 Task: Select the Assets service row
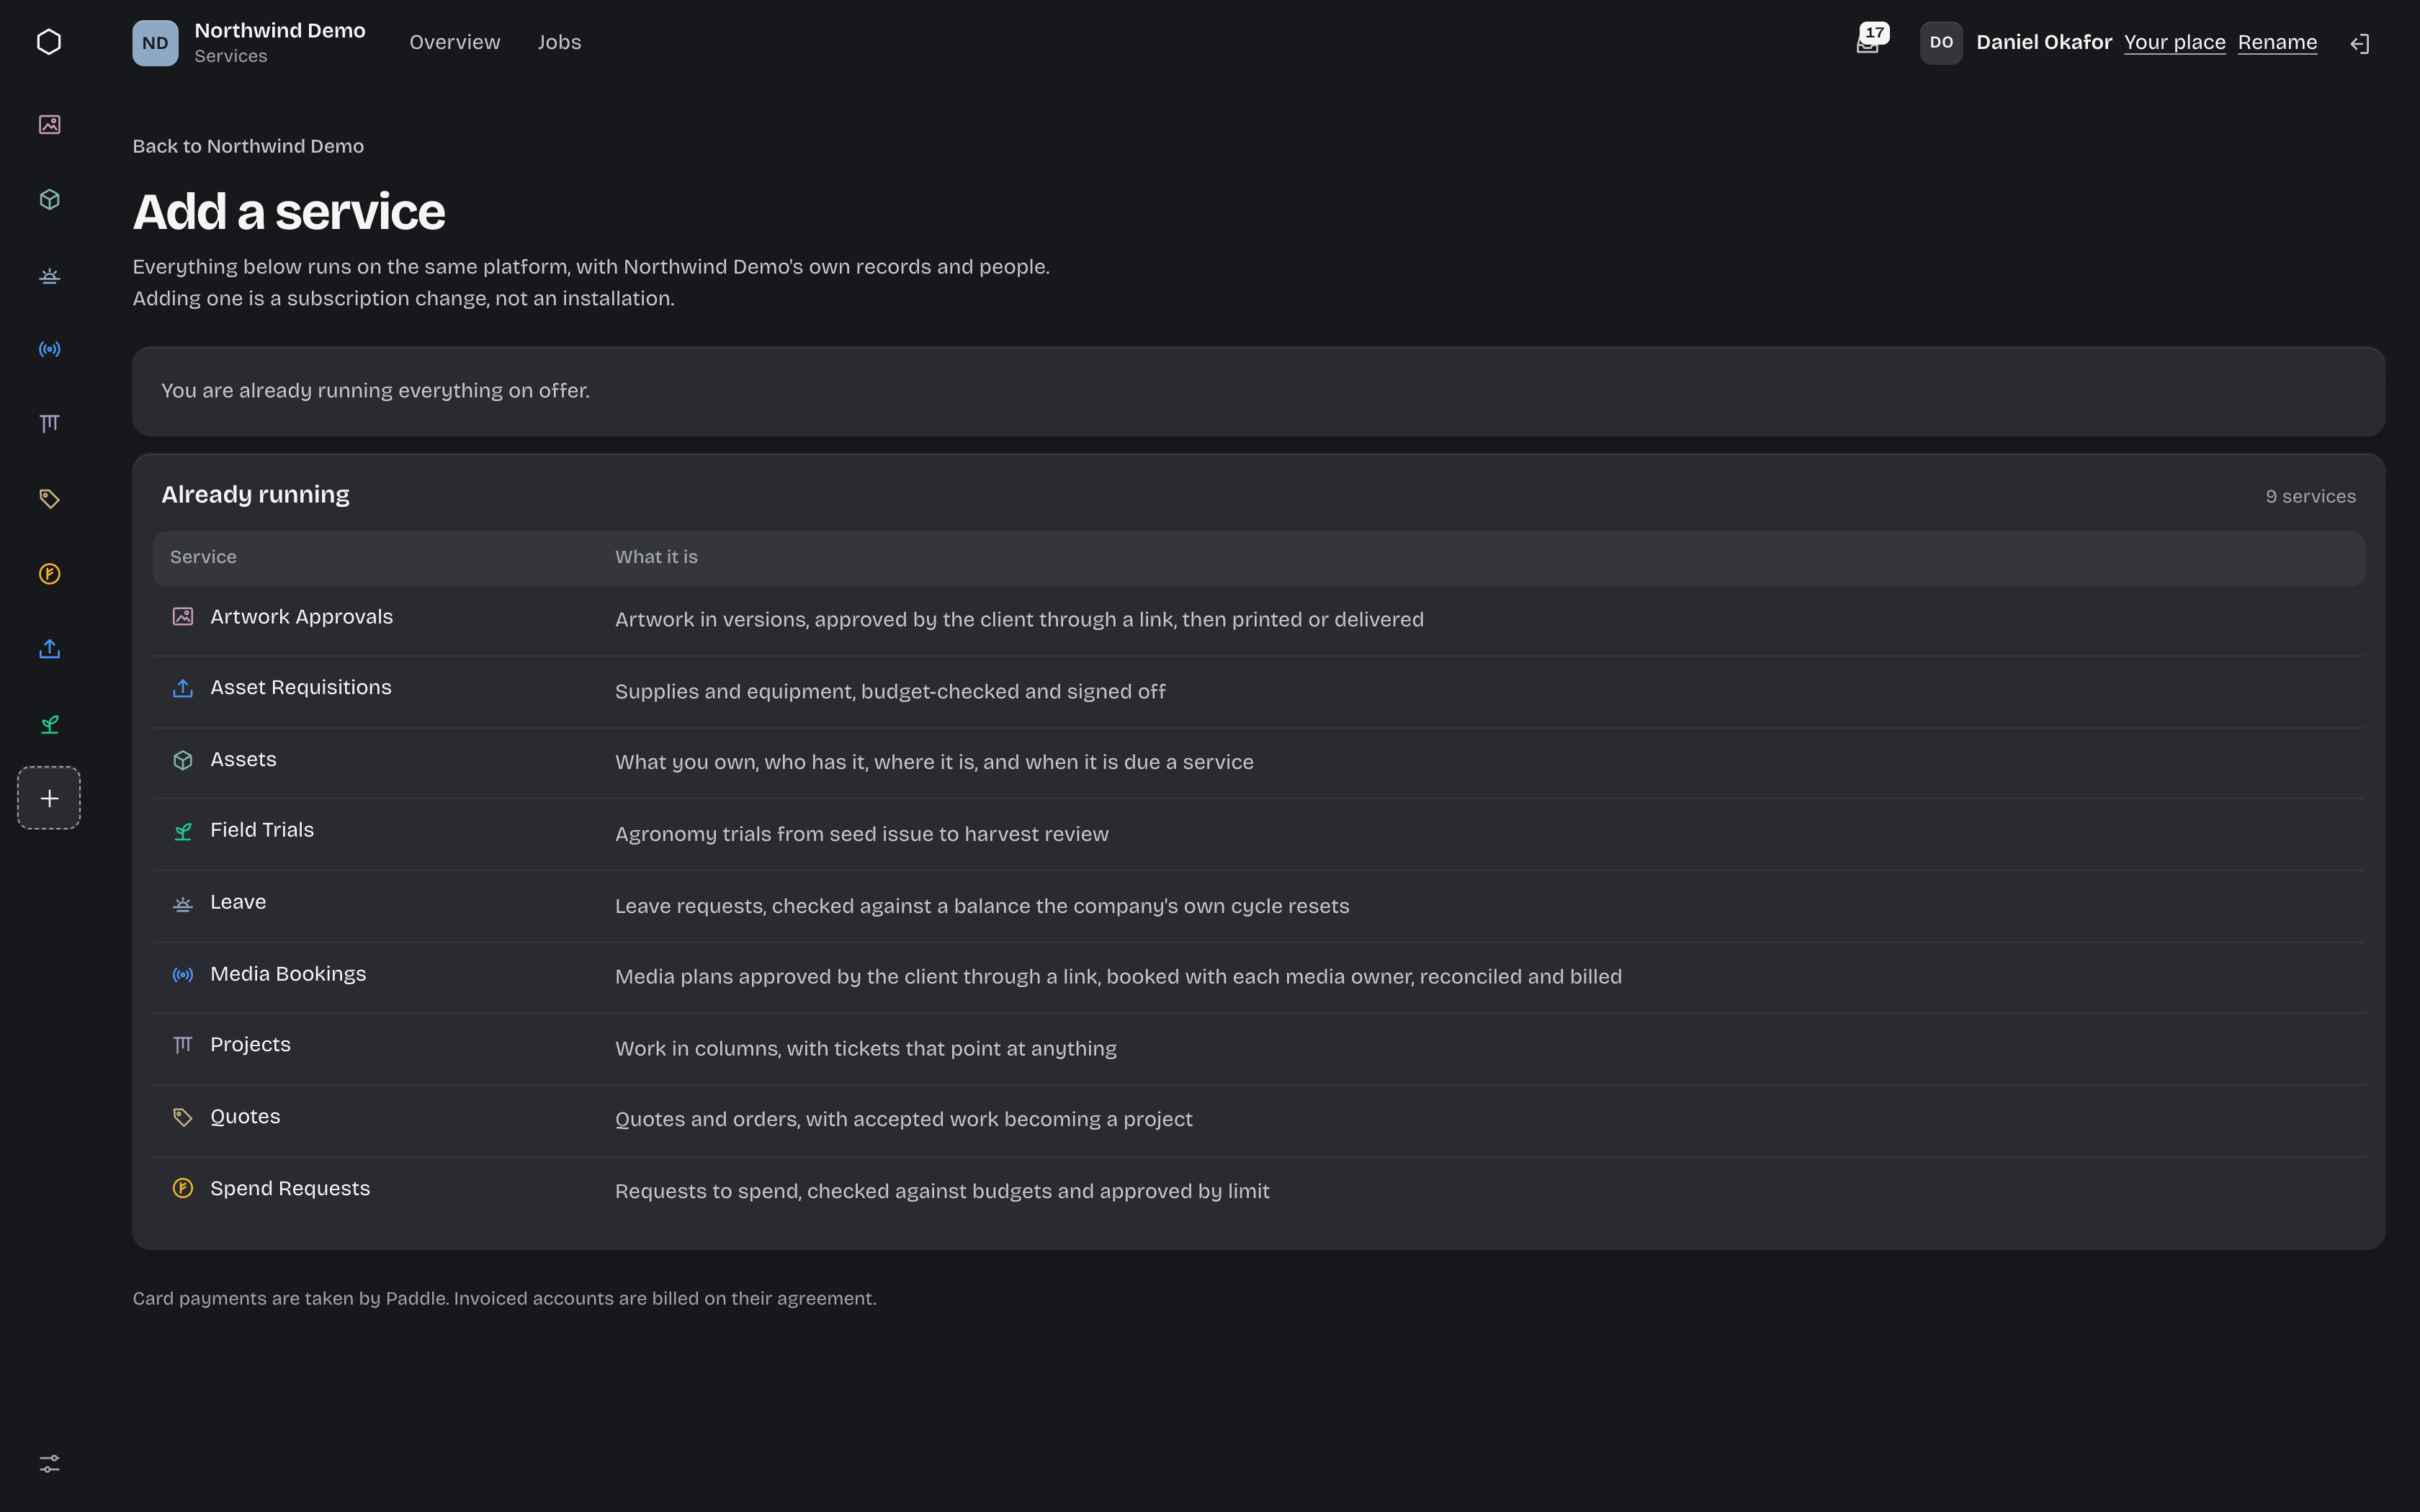1258,762
